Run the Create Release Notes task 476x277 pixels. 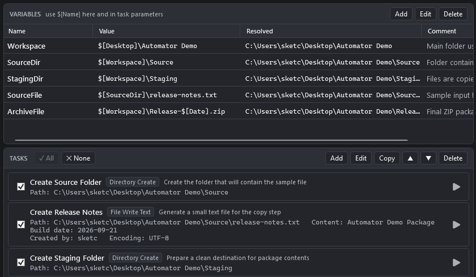[x=456, y=224]
